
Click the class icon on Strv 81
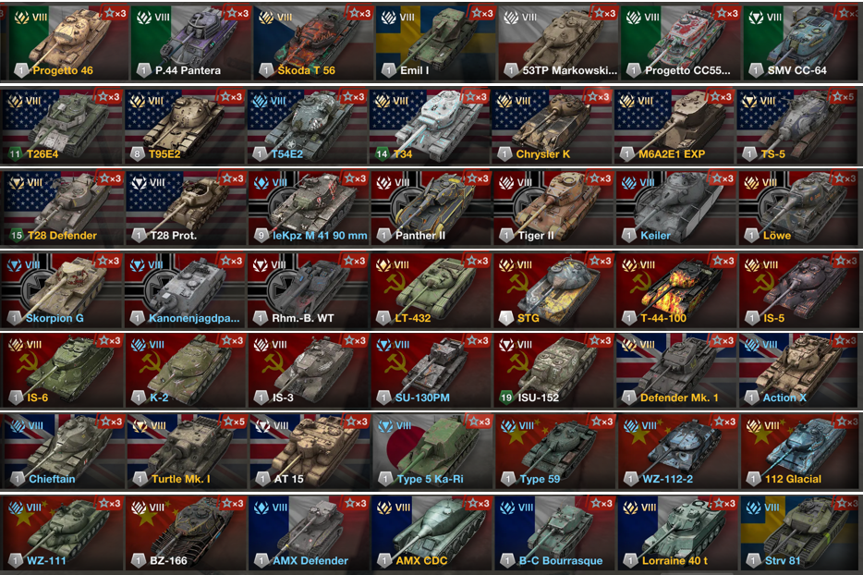click(x=753, y=507)
